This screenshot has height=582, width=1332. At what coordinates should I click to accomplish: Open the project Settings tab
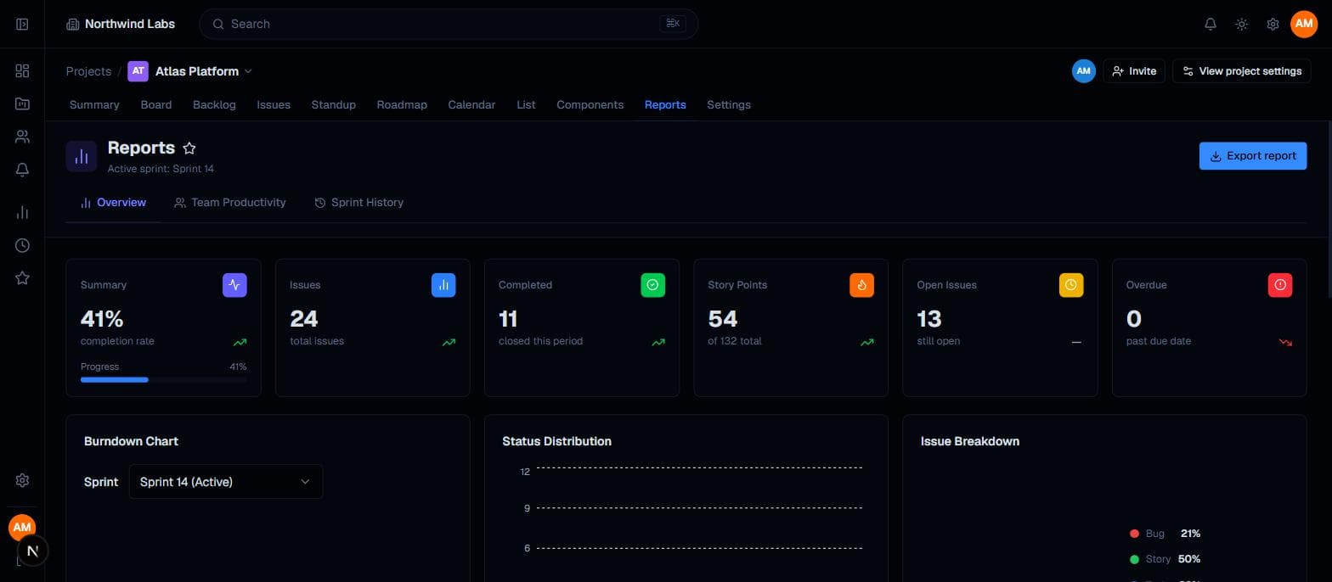(729, 104)
